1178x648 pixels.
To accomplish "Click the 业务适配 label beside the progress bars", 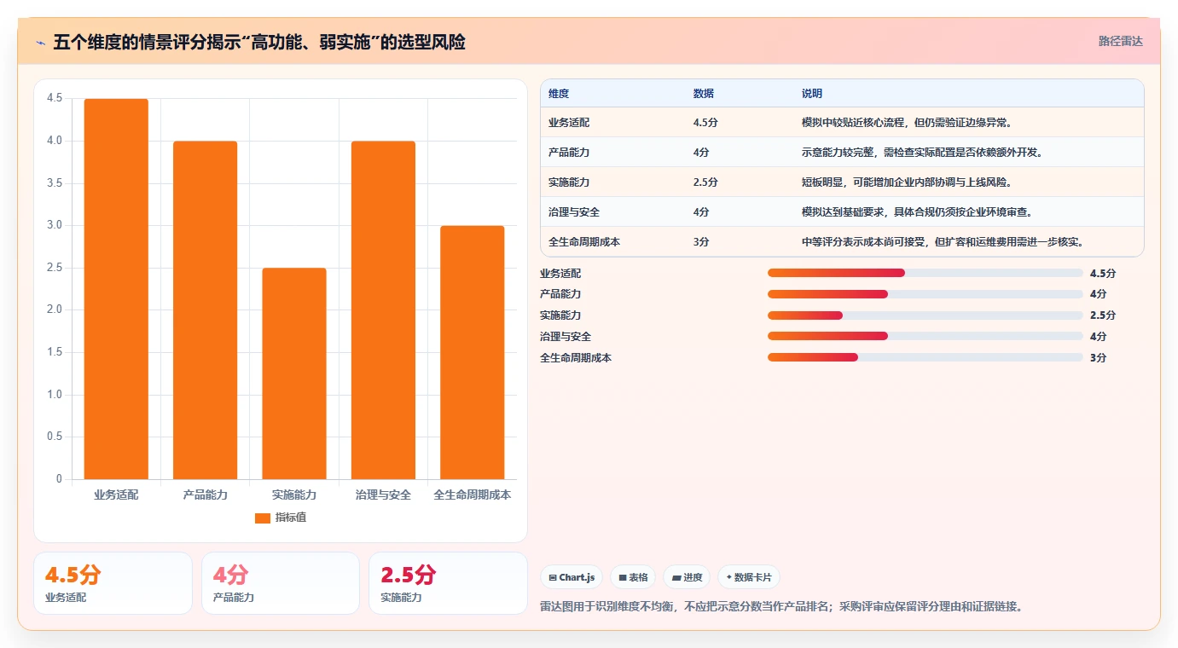I will coord(560,274).
